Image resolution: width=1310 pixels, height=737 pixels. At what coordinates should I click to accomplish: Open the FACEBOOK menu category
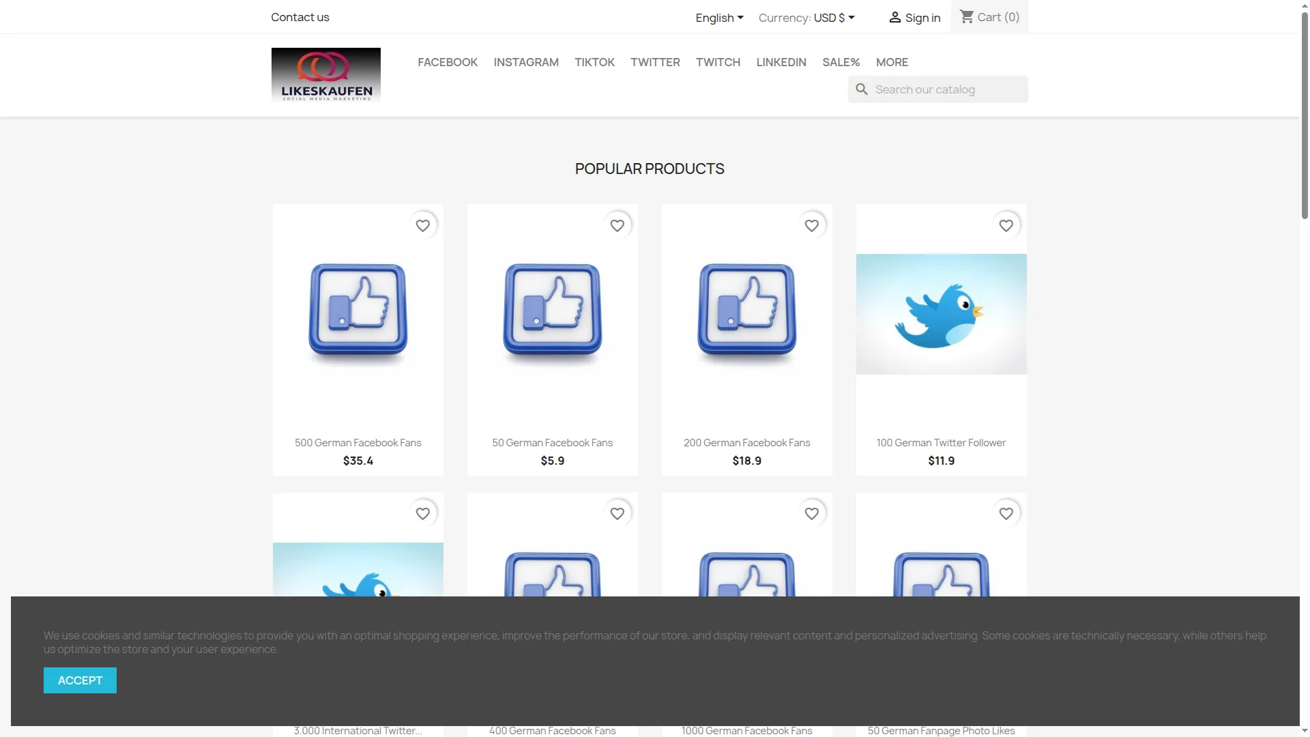(x=448, y=62)
